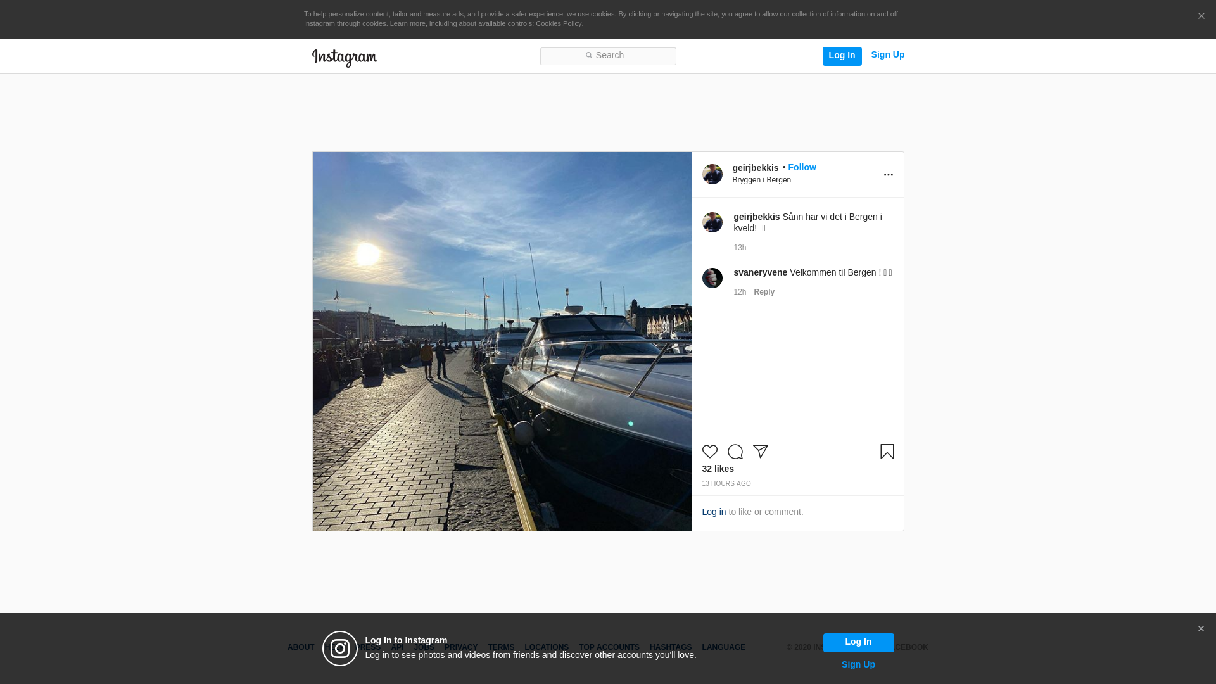Dismiss the cookie notice banner

pyautogui.click(x=1201, y=16)
